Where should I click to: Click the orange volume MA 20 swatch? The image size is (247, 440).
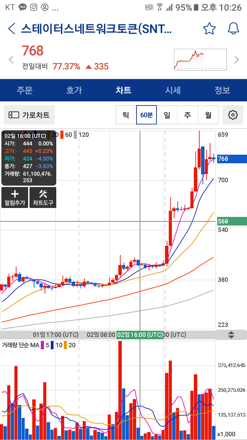click(65, 345)
